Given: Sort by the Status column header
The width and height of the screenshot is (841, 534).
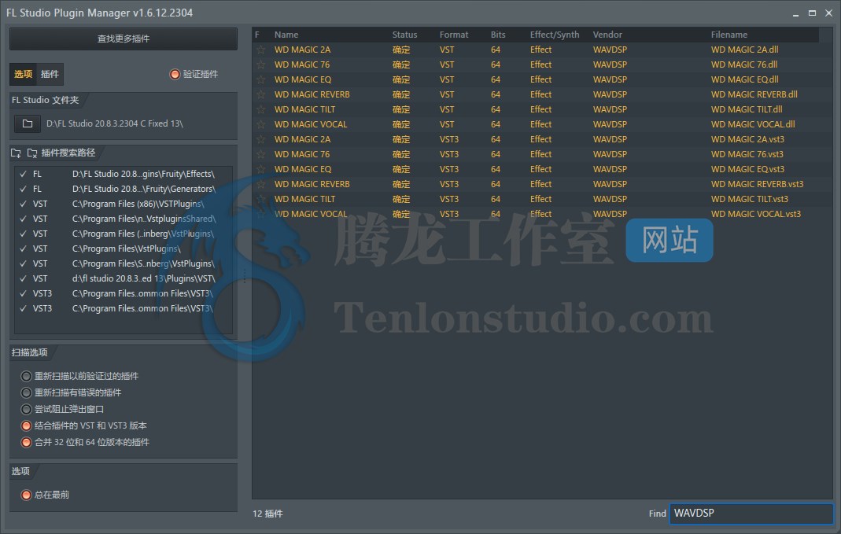Looking at the screenshot, I should tap(404, 35).
